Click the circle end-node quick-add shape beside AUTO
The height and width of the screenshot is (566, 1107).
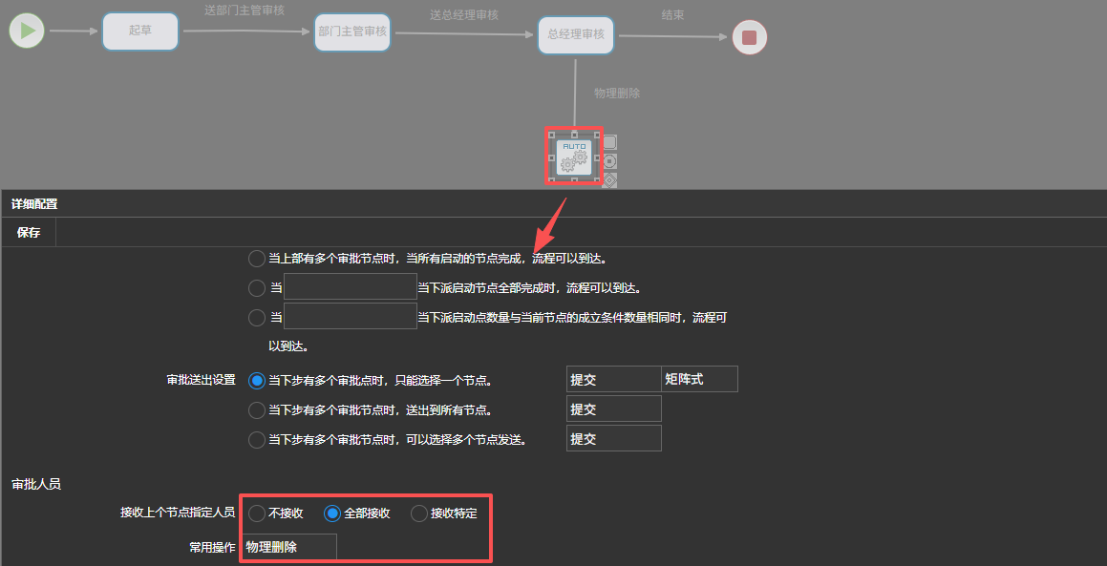pyautogui.click(x=610, y=160)
